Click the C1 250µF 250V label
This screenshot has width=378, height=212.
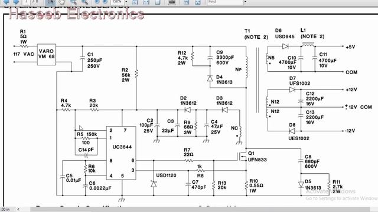pos(94,60)
